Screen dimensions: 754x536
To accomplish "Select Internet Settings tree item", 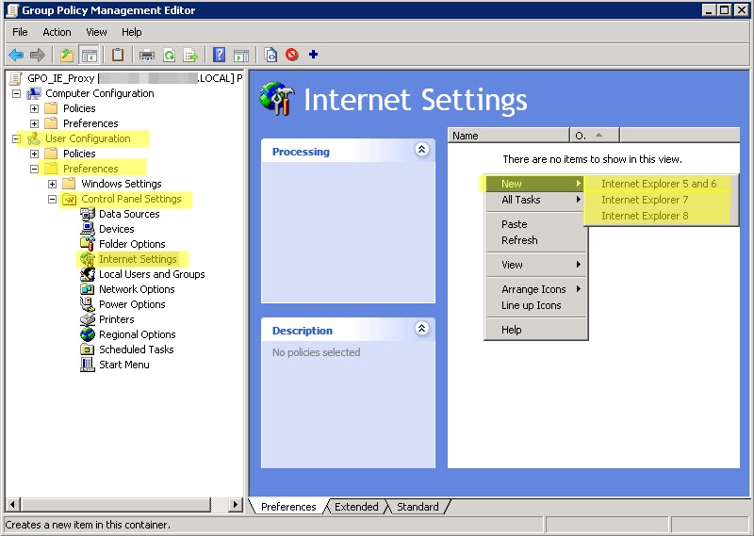I will [138, 259].
